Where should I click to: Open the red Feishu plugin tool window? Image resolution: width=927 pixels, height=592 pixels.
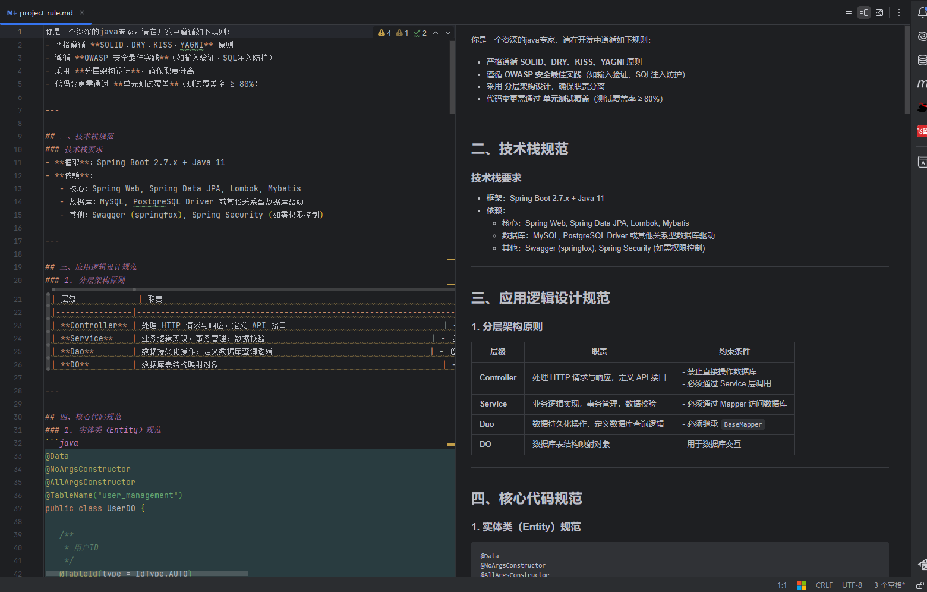coord(922,131)
